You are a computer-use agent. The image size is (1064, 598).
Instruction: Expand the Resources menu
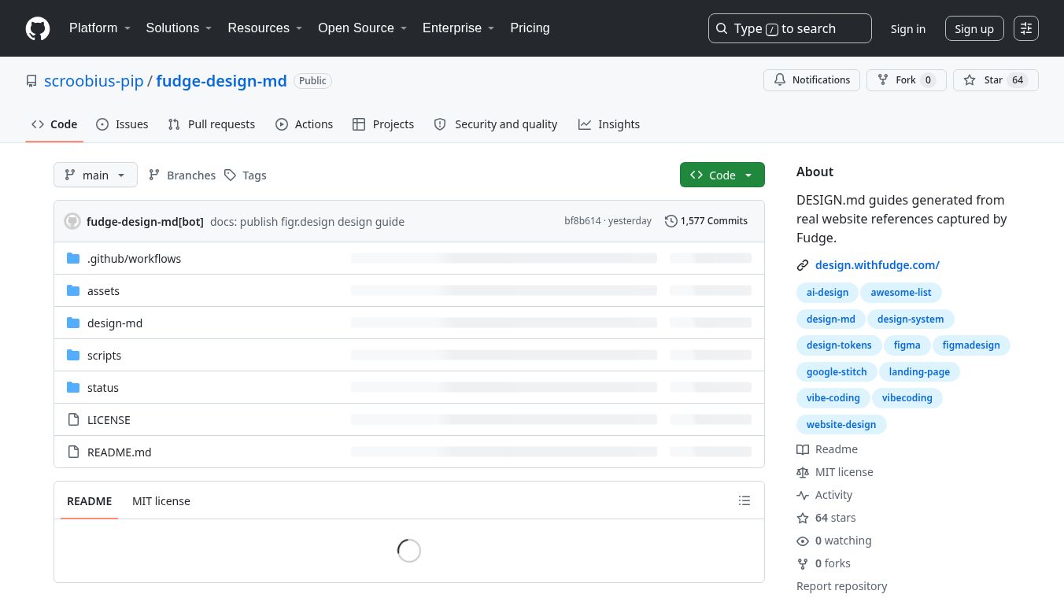[265, 28]
